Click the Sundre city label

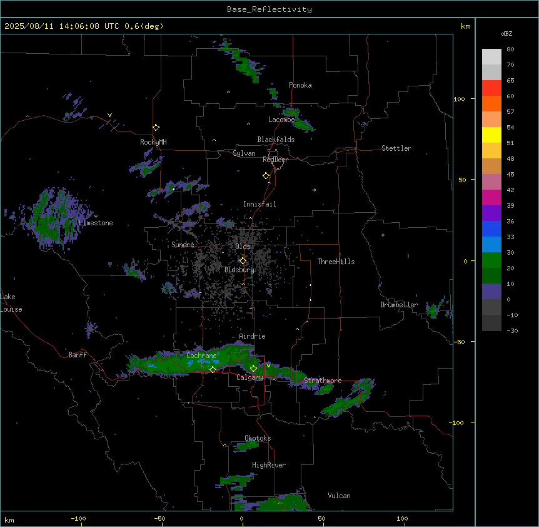coord(183,245)
